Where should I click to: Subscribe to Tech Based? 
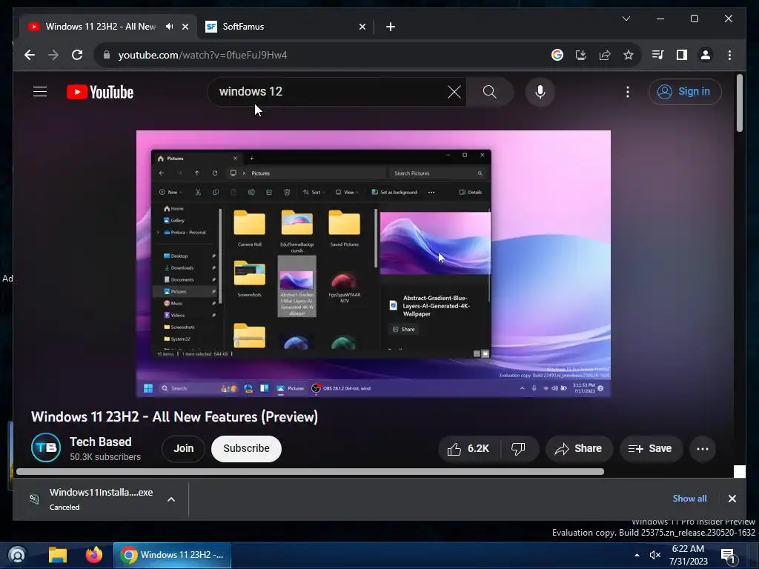(x=246, y=448)
